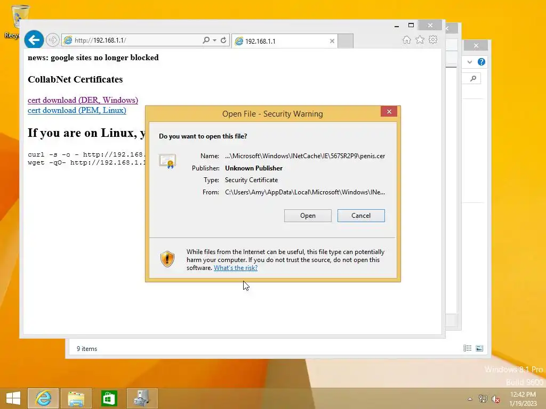Screen dimensions: 546x409
Task: Open cert download (PEM, Linux) link
Action: click(77, 110)
